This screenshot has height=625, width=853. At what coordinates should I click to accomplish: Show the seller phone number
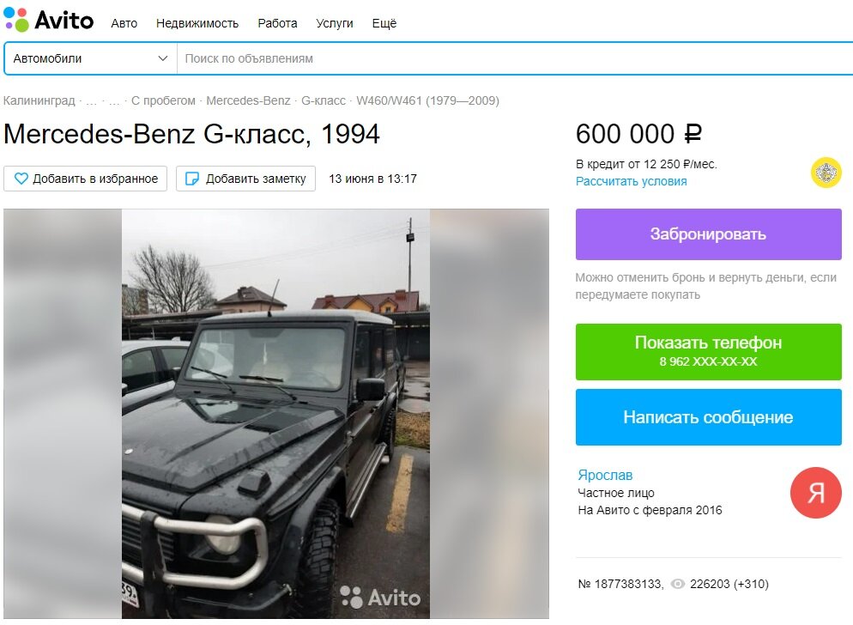(x=708, y=352)
